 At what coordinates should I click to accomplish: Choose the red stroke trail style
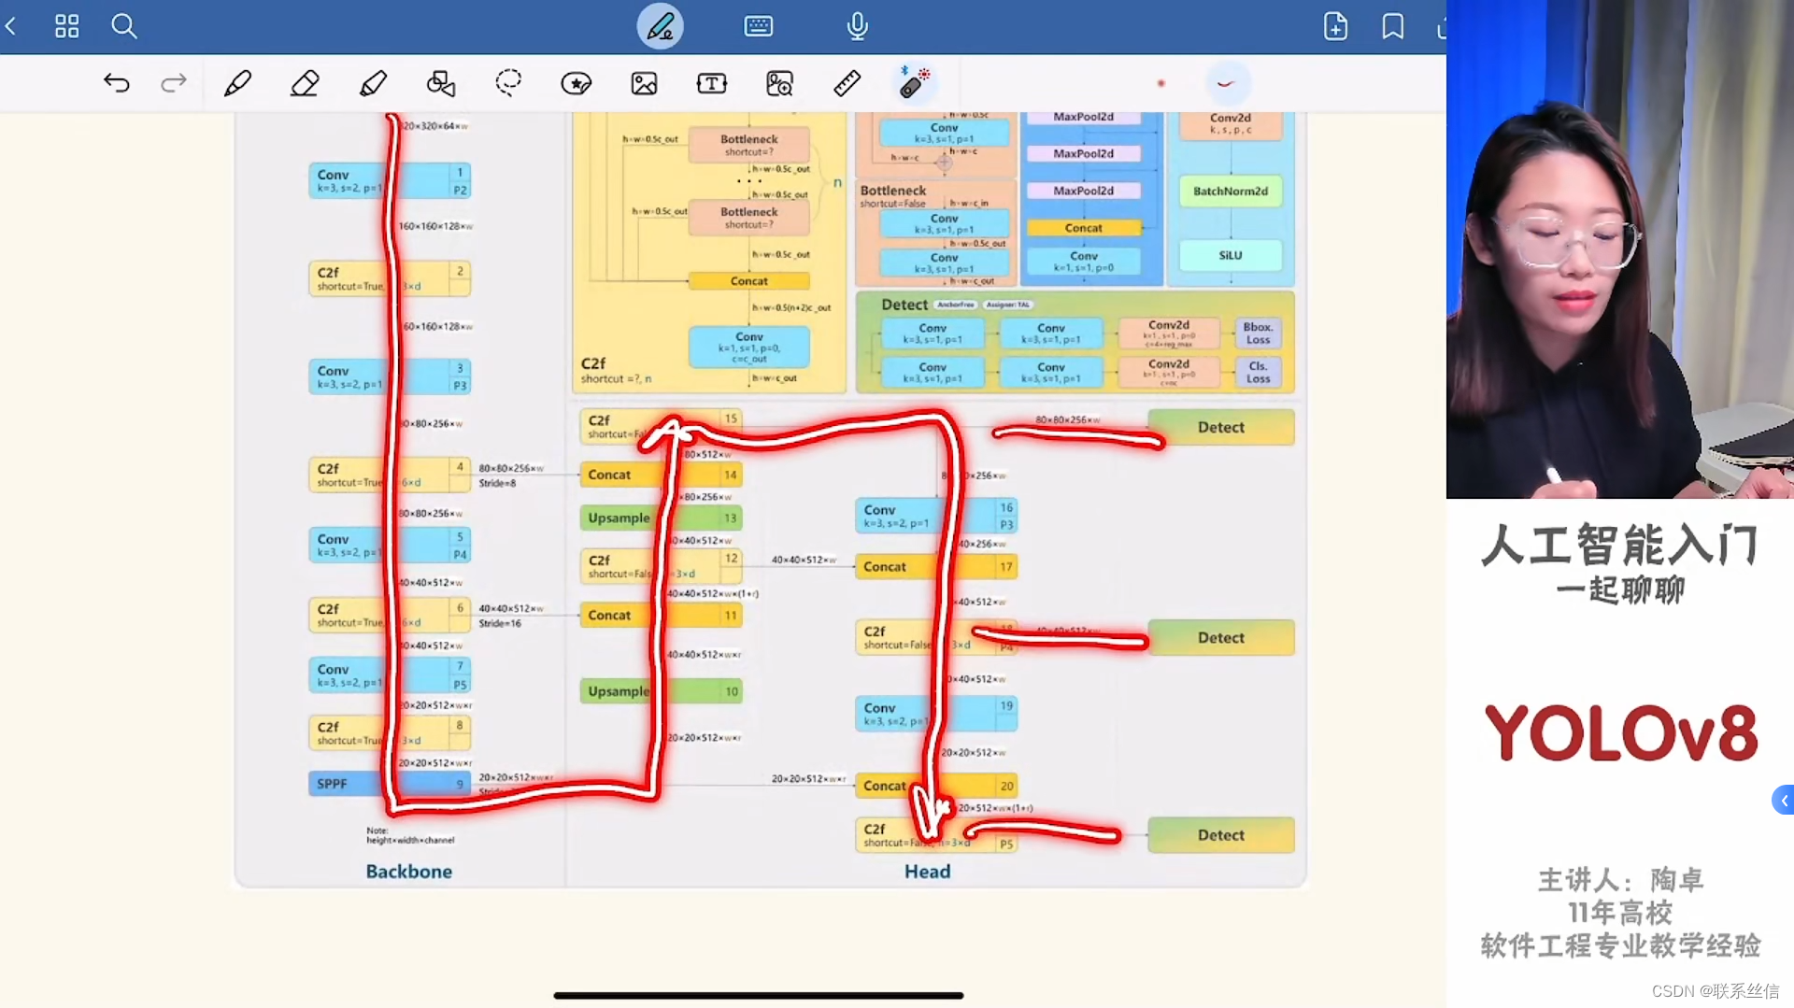[x=1226, y=83]
